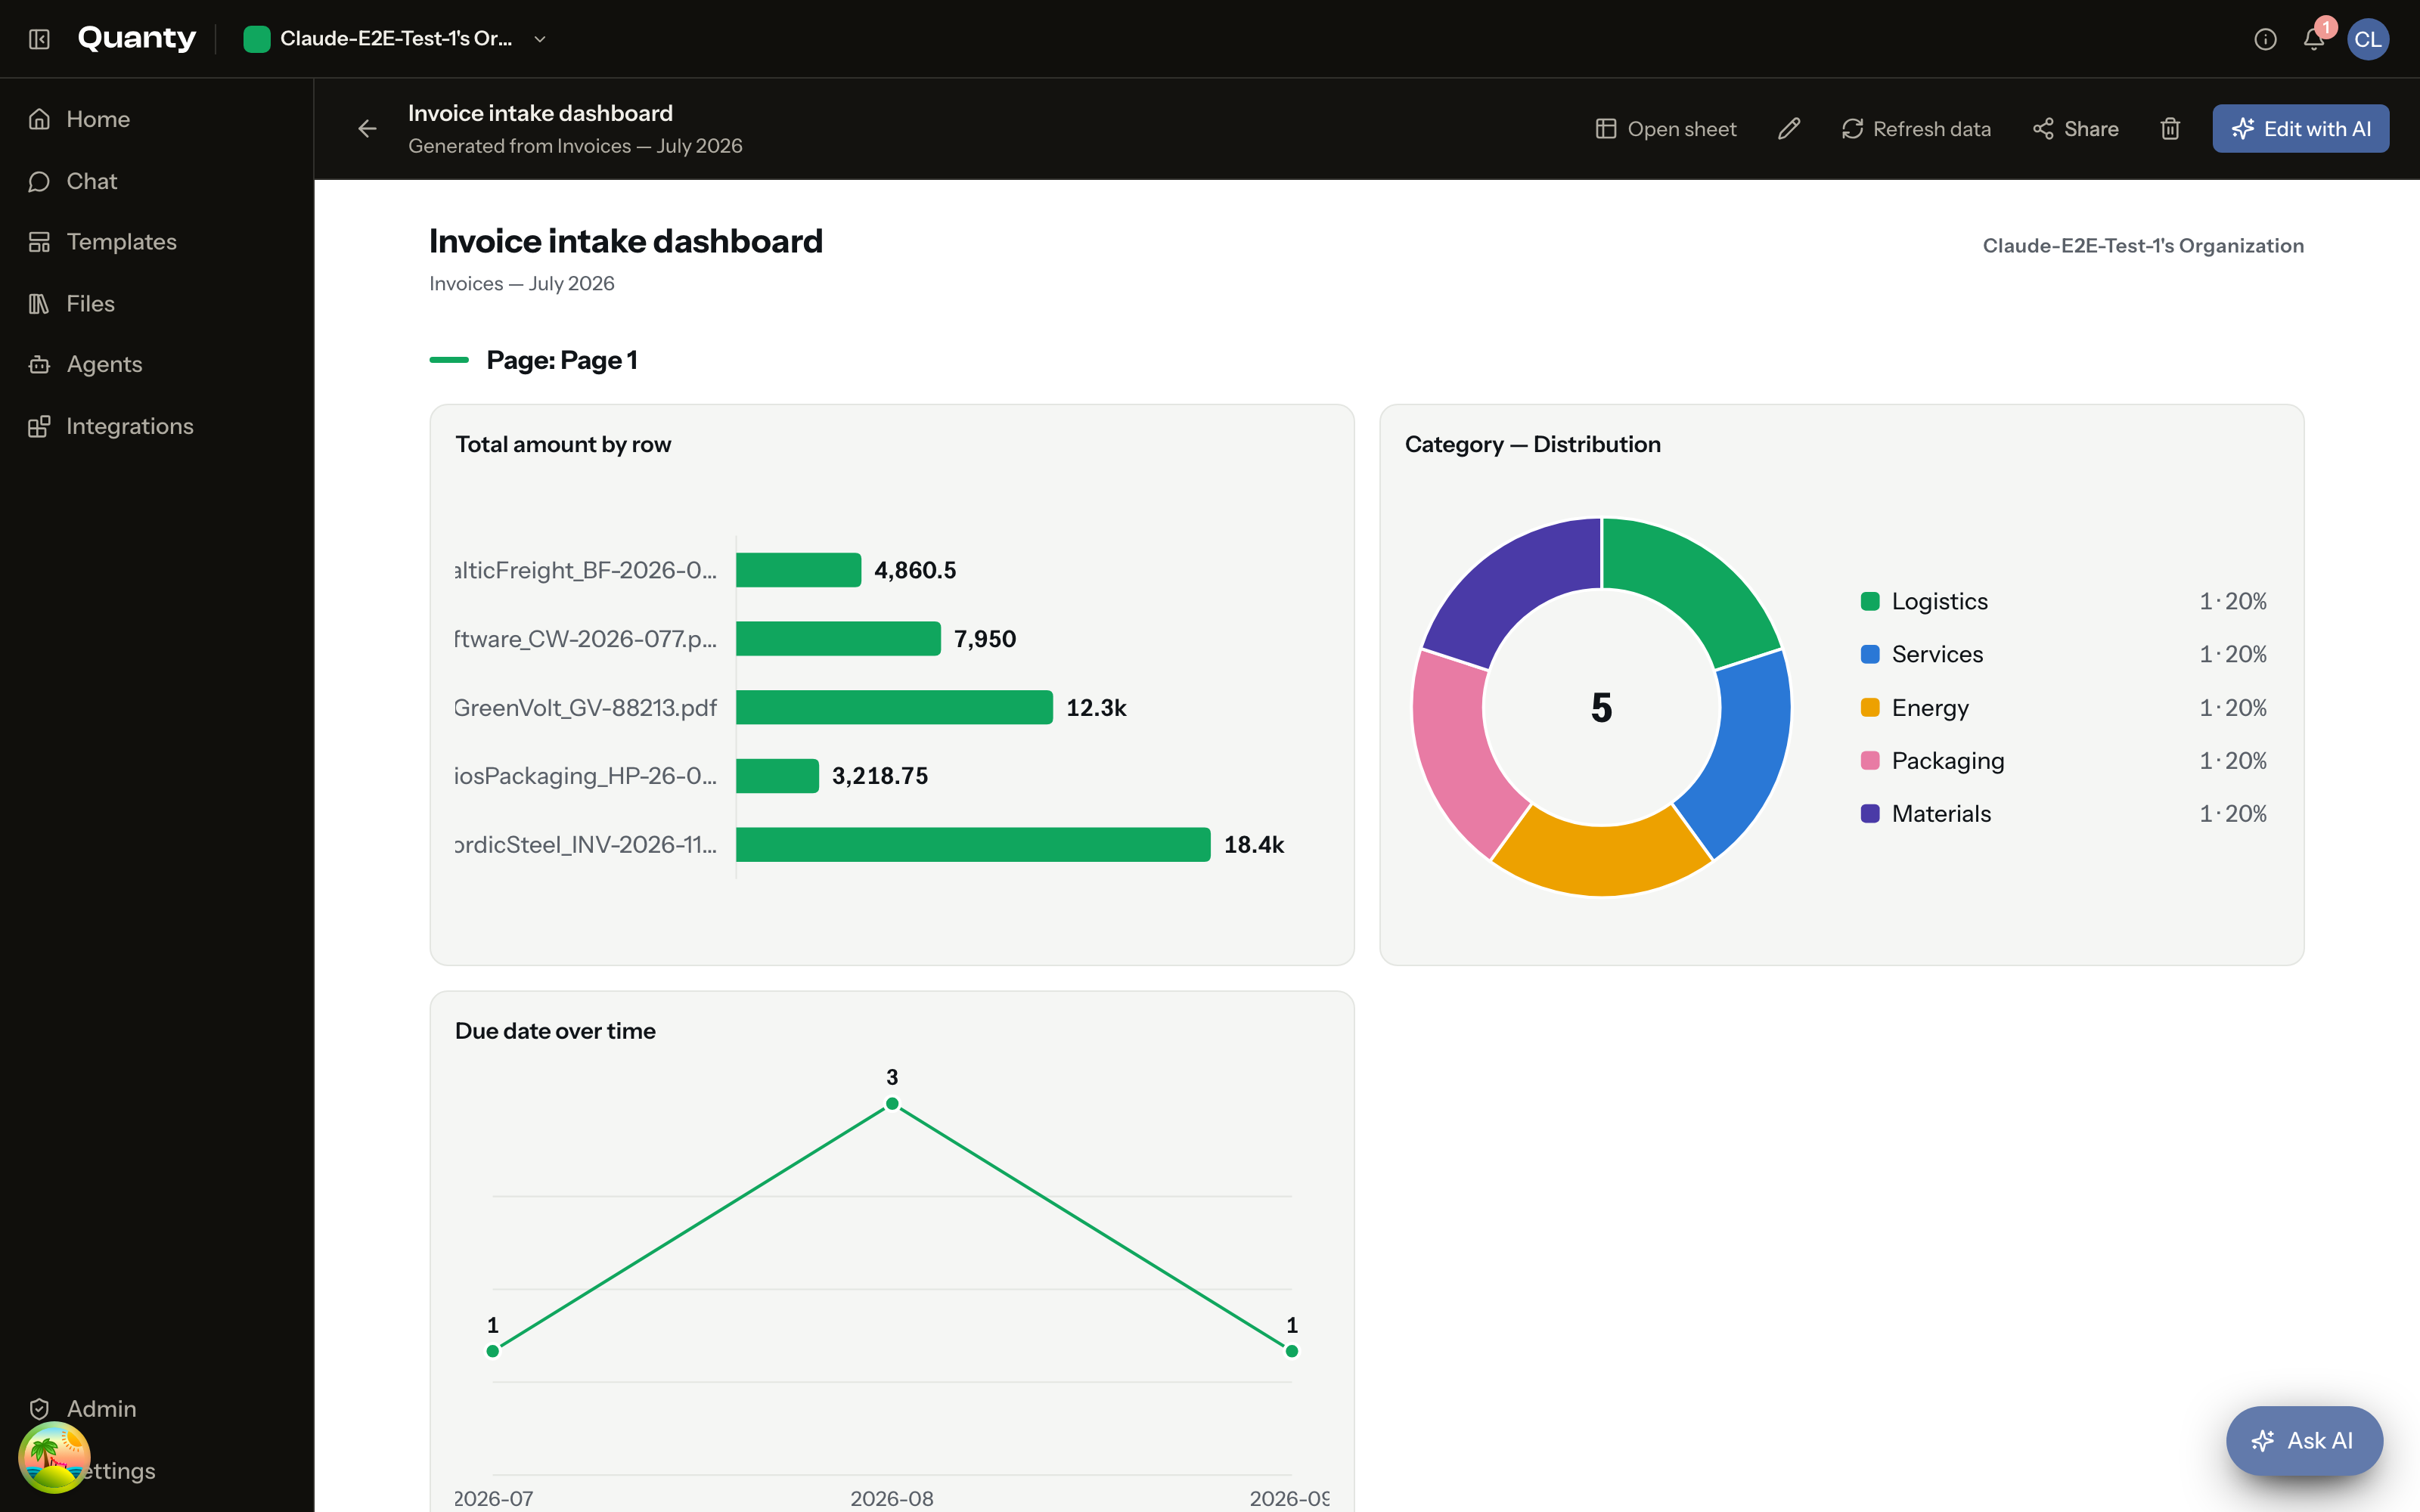Click the CL user avatar
The height and width of the screenshot is (1512, 2420).
(x=2367, y=39)
